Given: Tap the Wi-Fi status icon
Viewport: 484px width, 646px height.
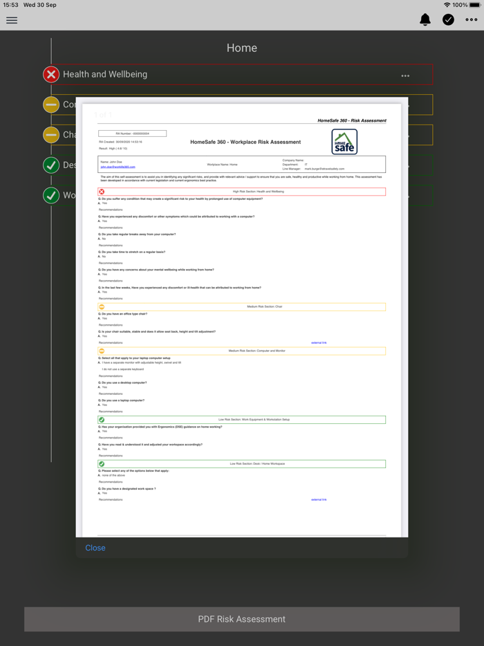Looking at the screenshot, I should [447, 5].
